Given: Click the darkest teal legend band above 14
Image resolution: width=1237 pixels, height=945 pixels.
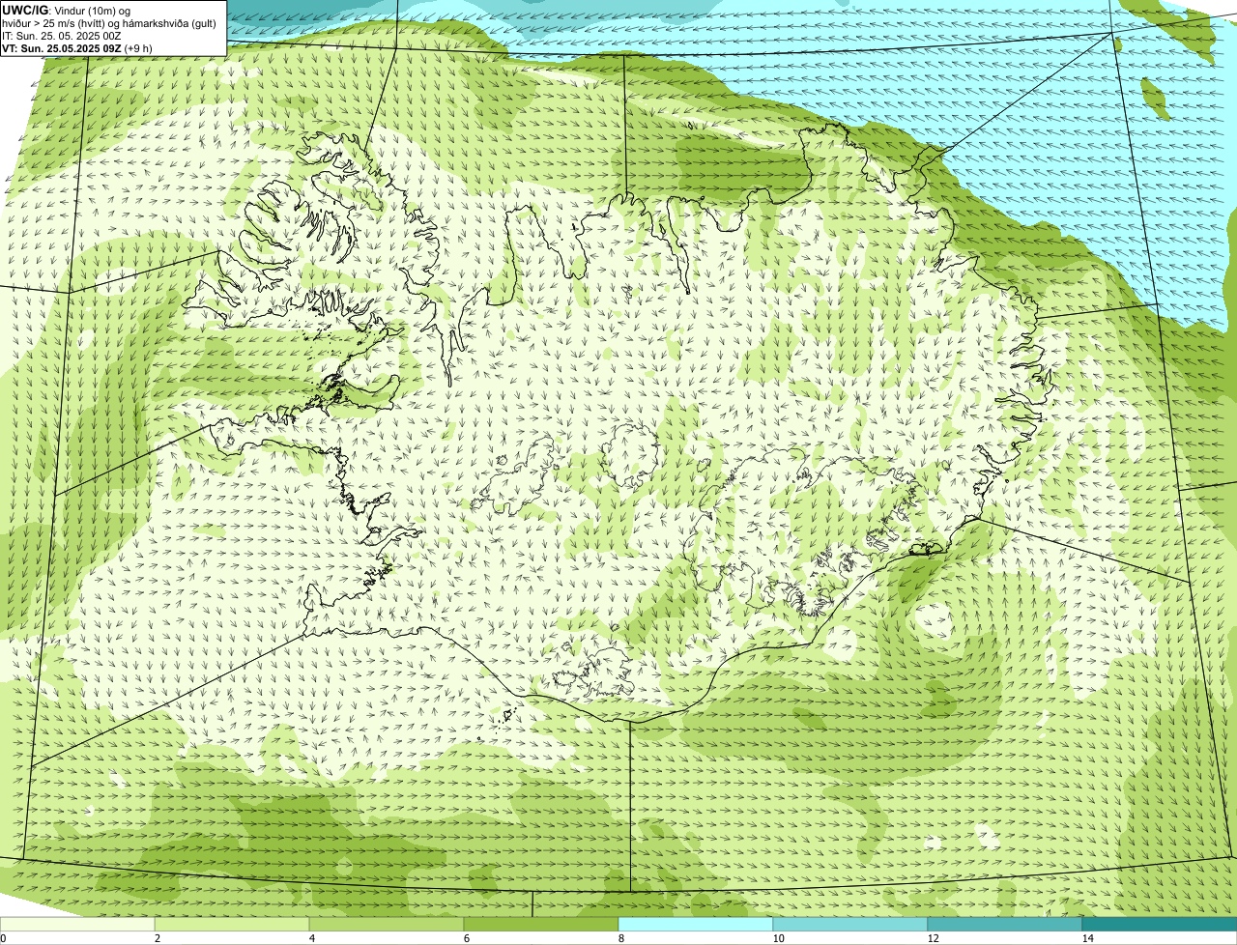Looking at the screenshot, I should [x=1160, y=924].
